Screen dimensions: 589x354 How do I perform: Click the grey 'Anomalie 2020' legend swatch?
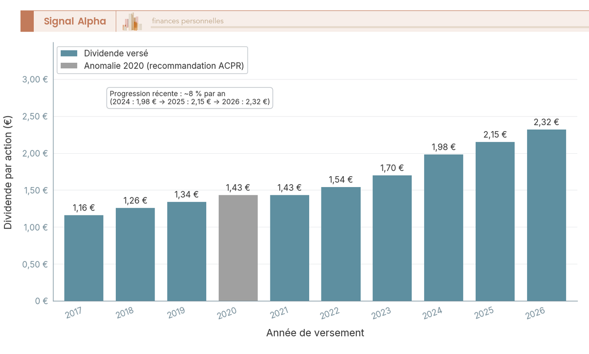(69, 66)
